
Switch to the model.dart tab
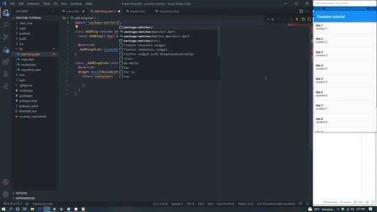click(x=137, y=11)
